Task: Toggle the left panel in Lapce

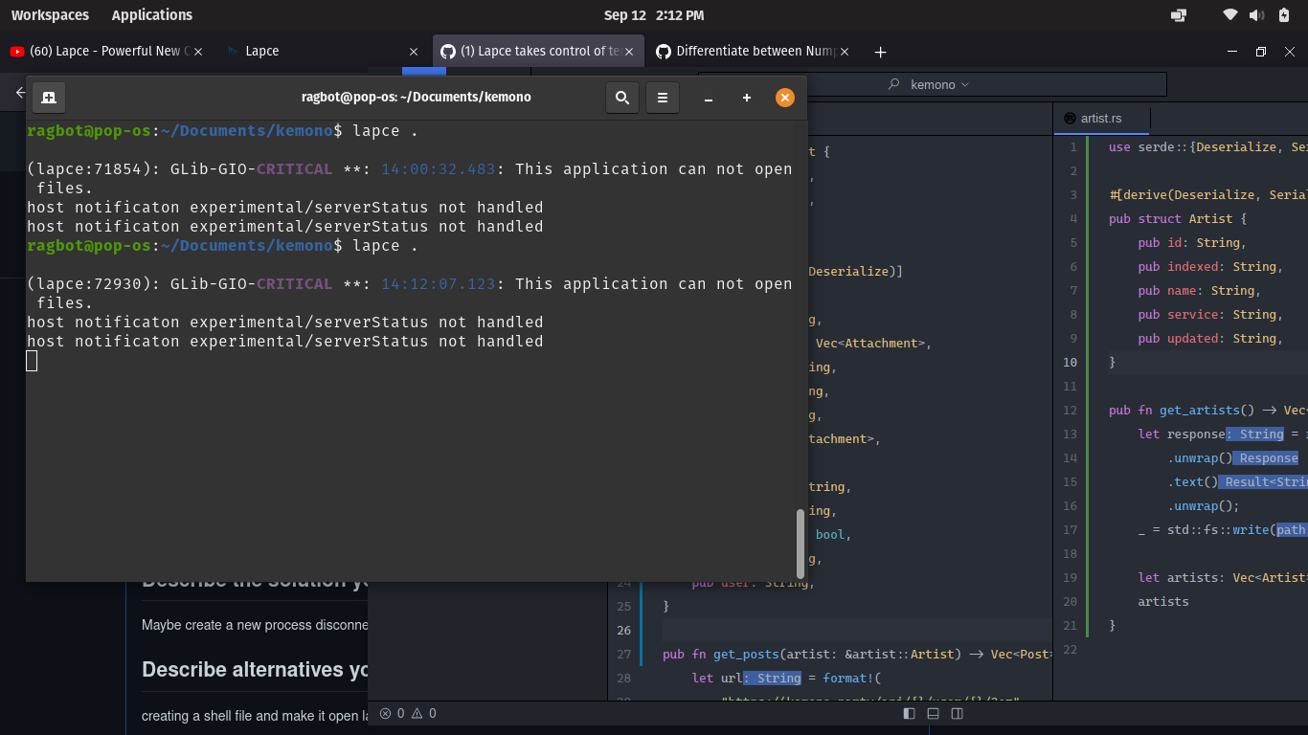Action: 908,713
